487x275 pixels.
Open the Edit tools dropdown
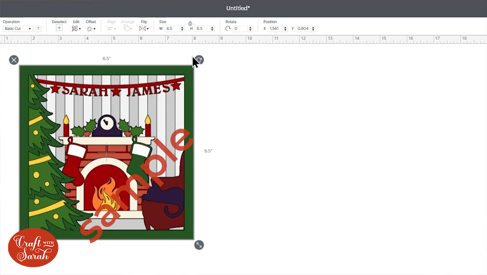(x=76, y=28)
